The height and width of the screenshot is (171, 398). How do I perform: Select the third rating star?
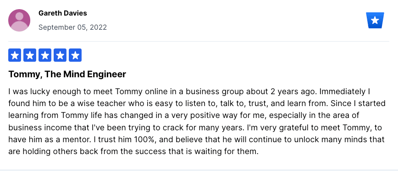[45, 55]
